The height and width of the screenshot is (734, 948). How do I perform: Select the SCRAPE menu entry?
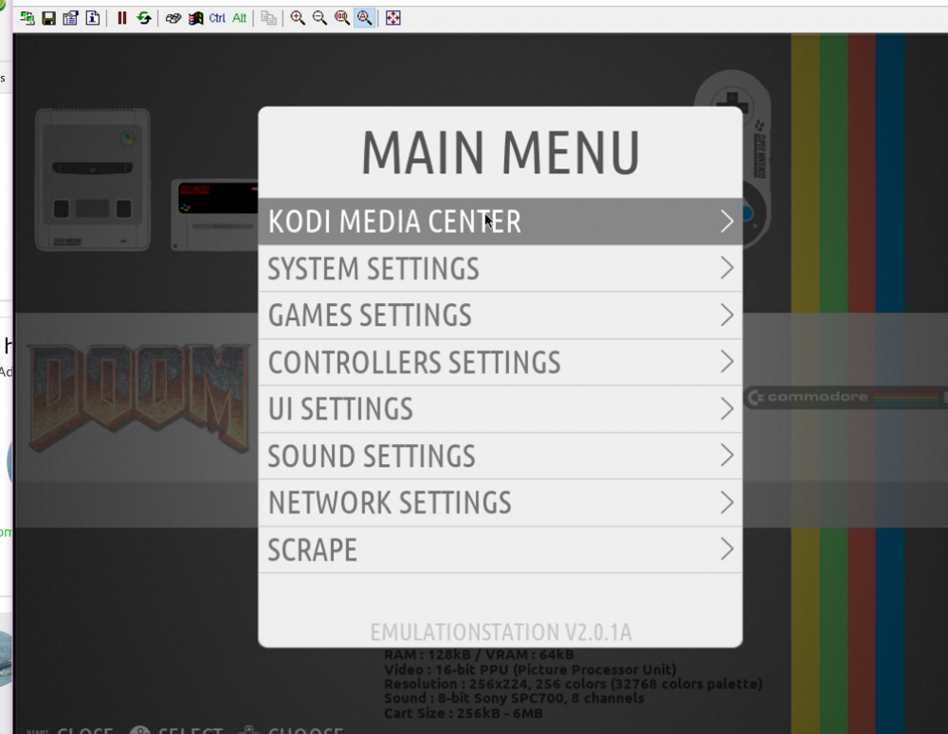pos(500,549)
